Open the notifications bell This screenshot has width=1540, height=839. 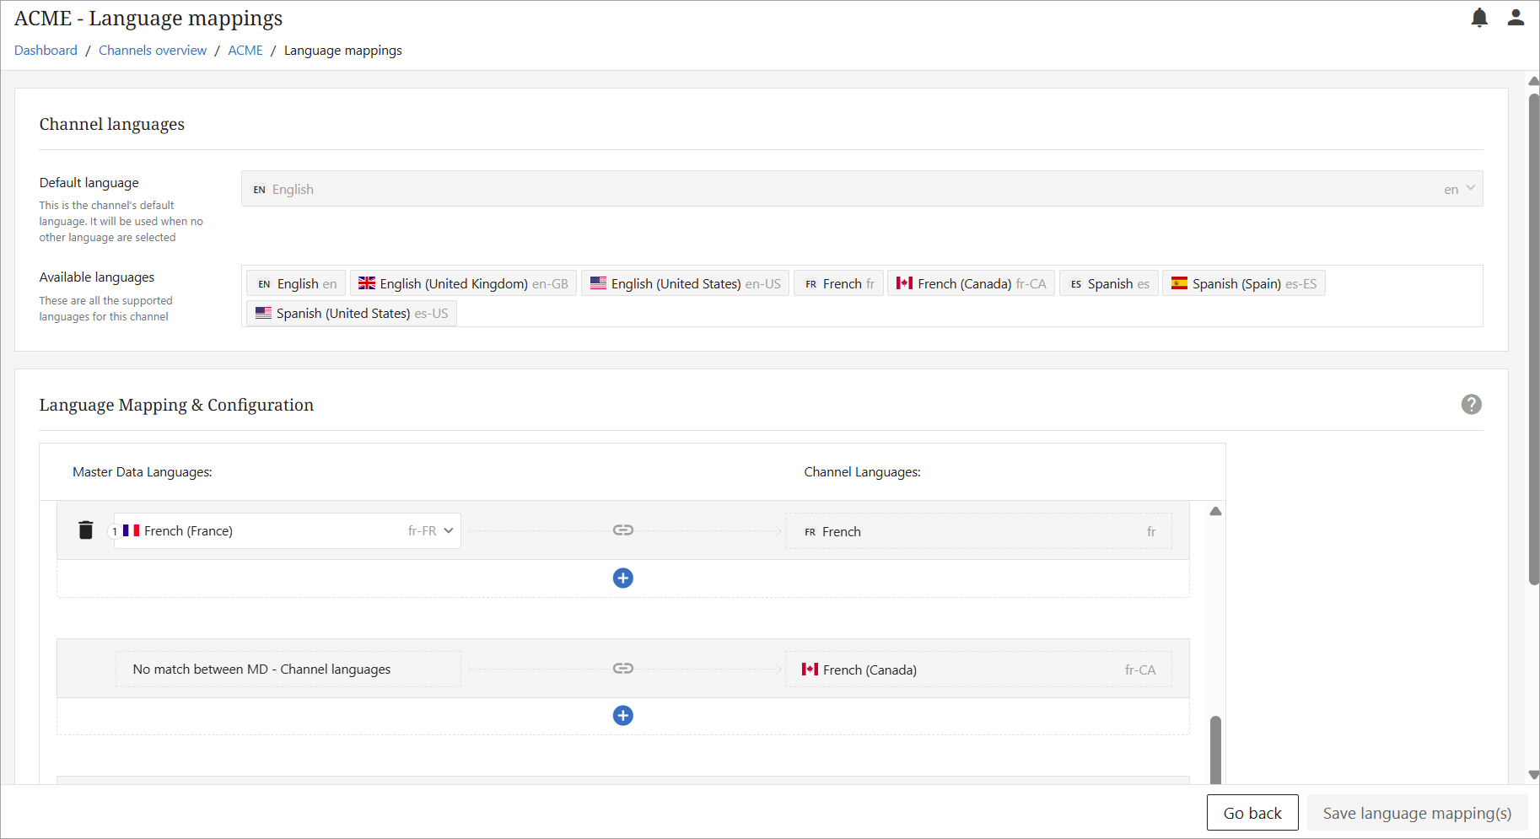(x=1479, y=18)
